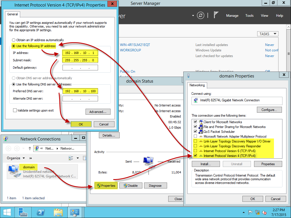Click the Subnet mask input field
The image size is (291, 218).
click(x=80, y=60)
